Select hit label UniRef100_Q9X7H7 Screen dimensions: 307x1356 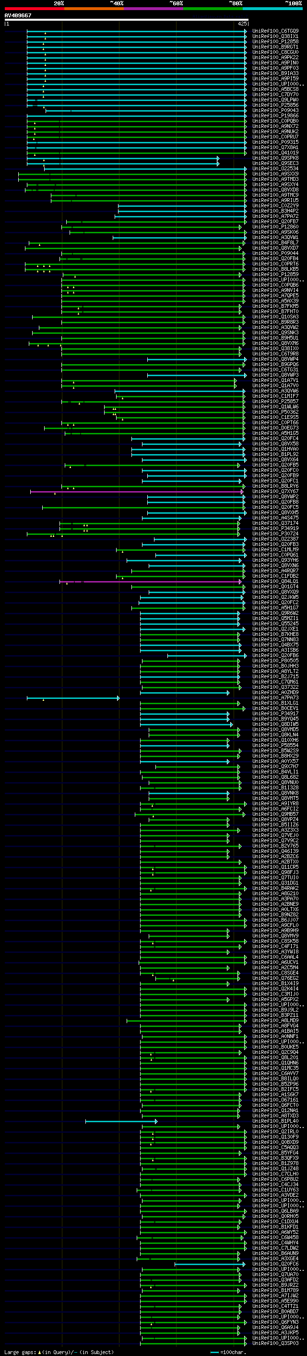275,767
